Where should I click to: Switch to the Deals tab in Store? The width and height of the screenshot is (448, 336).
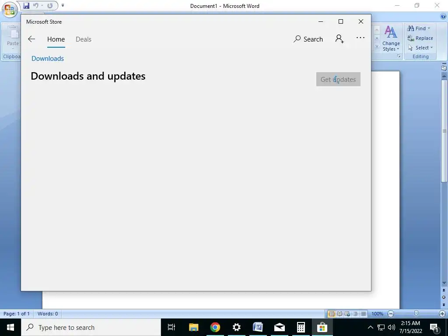click(x=84, y=39)
